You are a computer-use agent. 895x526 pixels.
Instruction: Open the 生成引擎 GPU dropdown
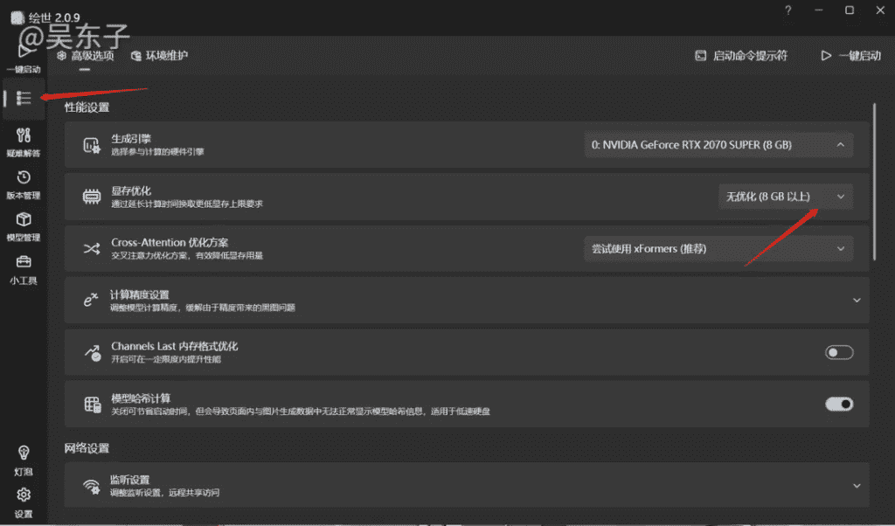pyautogui.click(x=718, y=145)
